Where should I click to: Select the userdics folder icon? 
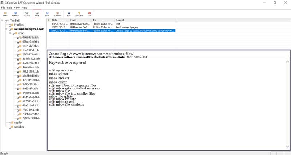click(12, 127)
